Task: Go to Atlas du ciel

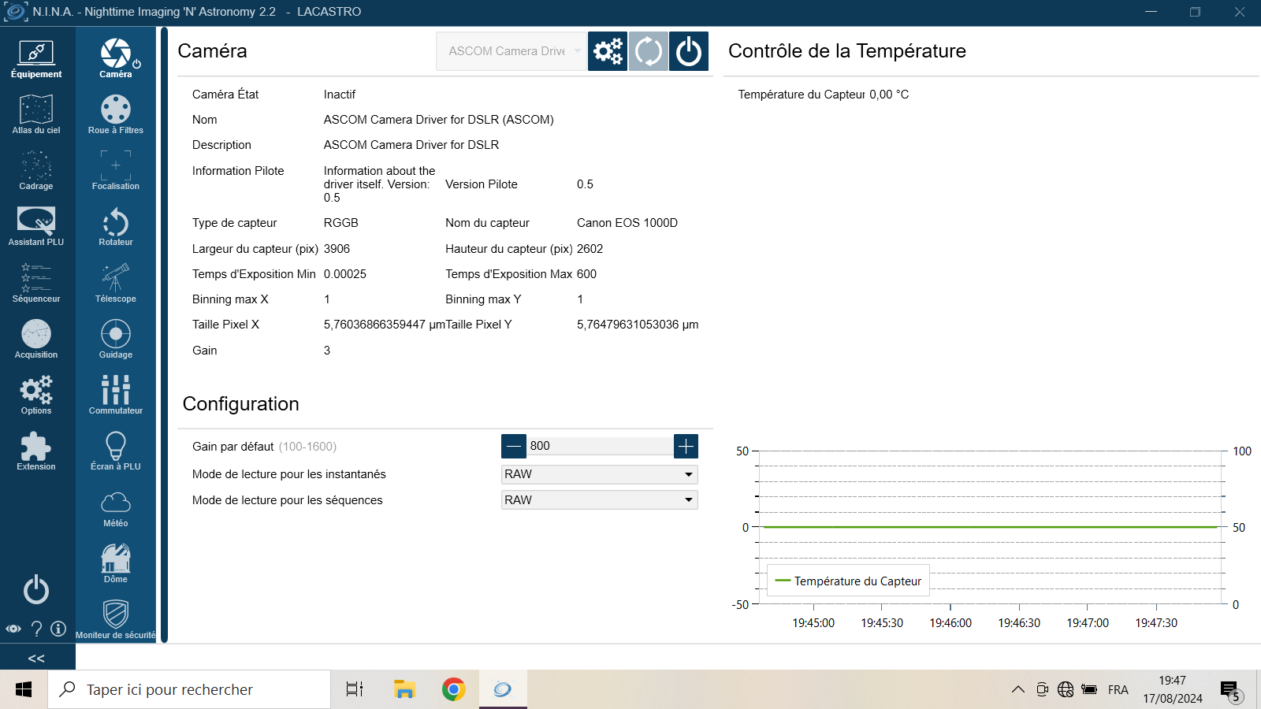Action: [x=36, y=115]
